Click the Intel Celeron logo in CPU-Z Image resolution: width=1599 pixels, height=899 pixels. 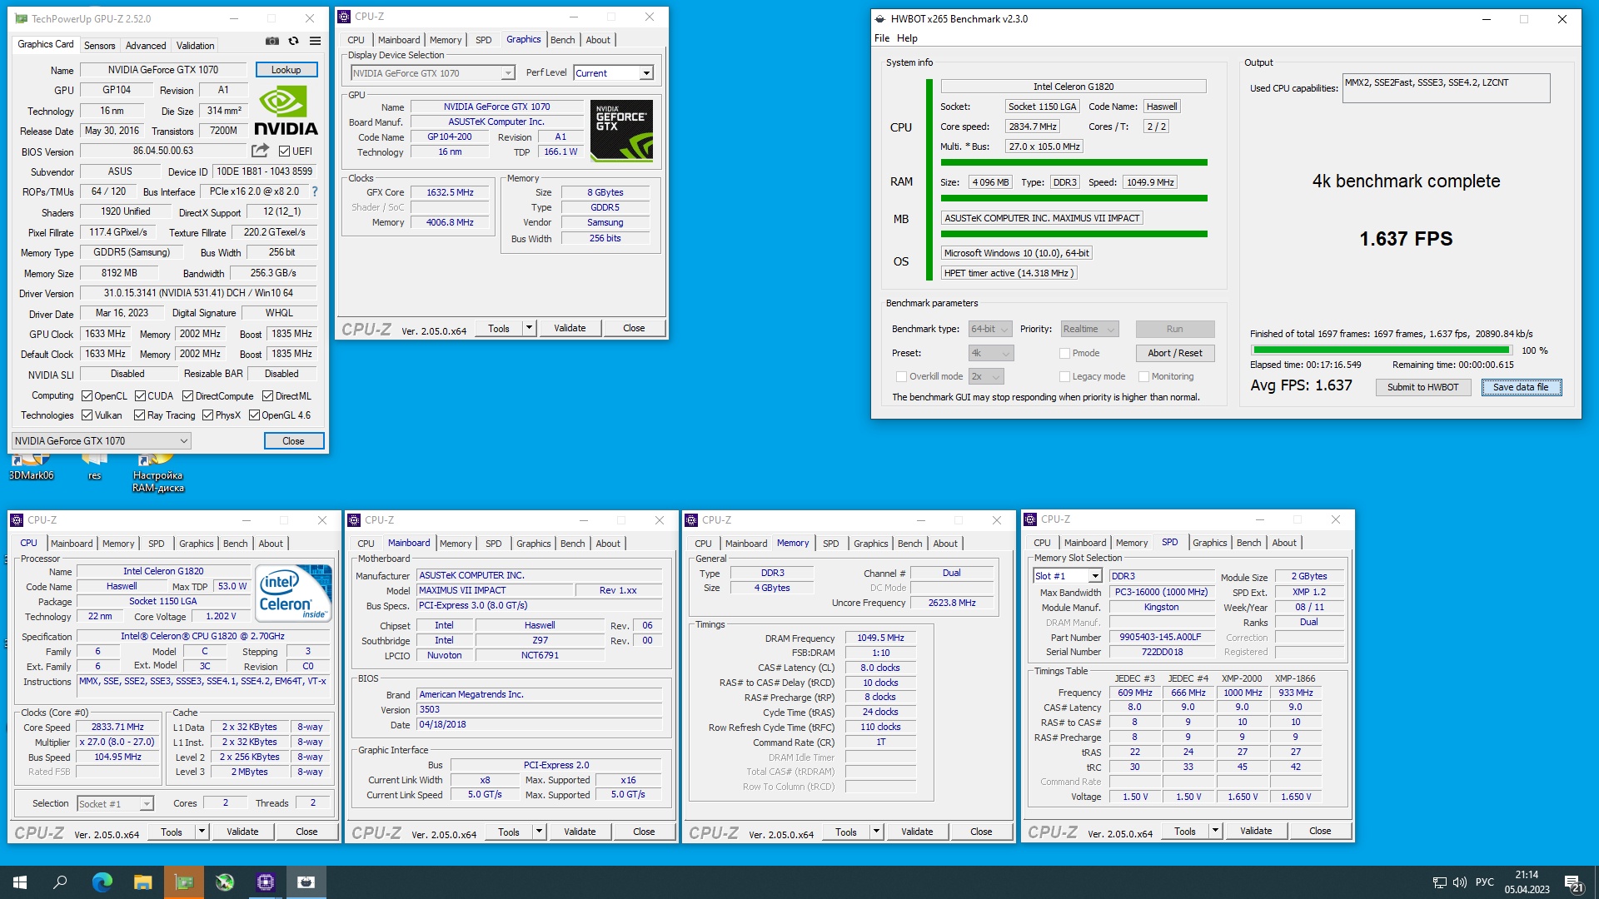tap(294, 593)
